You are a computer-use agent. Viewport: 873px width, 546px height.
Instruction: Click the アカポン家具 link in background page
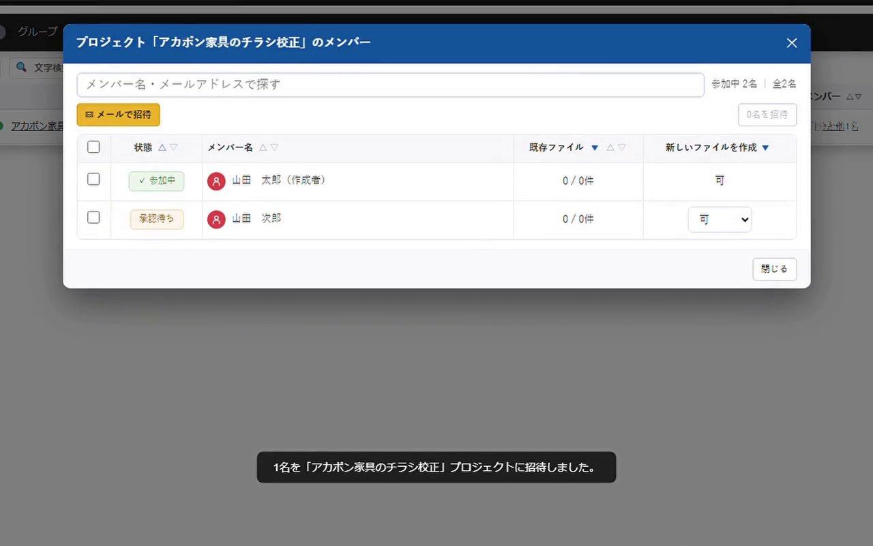(x=37, y=126)
